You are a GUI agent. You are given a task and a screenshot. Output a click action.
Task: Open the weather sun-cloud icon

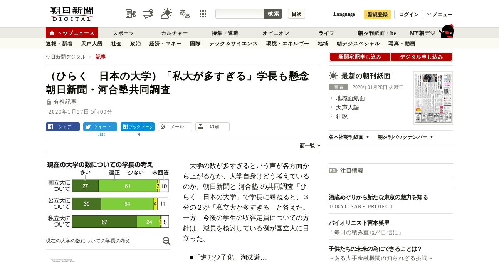coord(166,14)
